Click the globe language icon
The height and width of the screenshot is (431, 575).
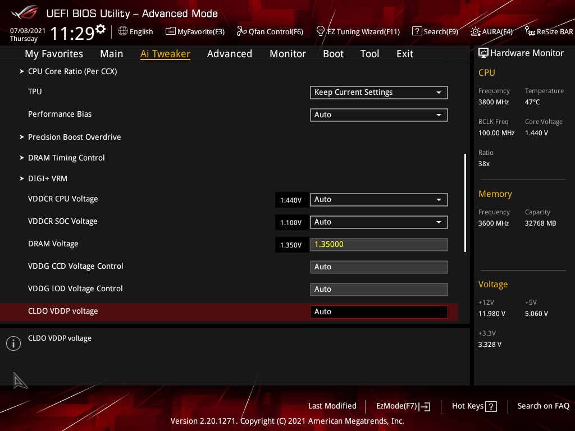click(x=123, y=31)
